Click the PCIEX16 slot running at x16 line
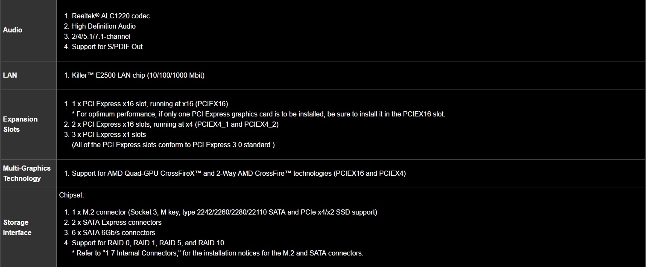 150,104
